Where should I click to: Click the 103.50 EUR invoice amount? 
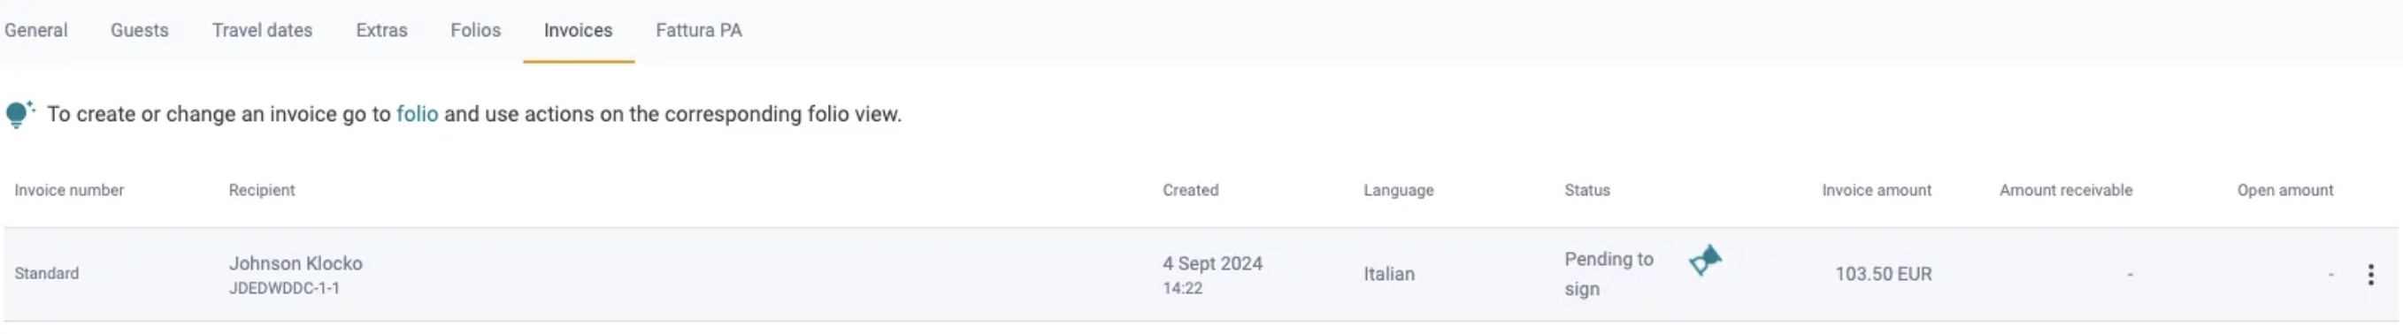pos(1884,274)
